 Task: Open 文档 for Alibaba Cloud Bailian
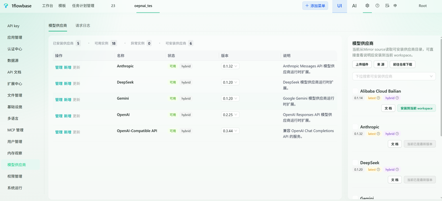point(388,108)
